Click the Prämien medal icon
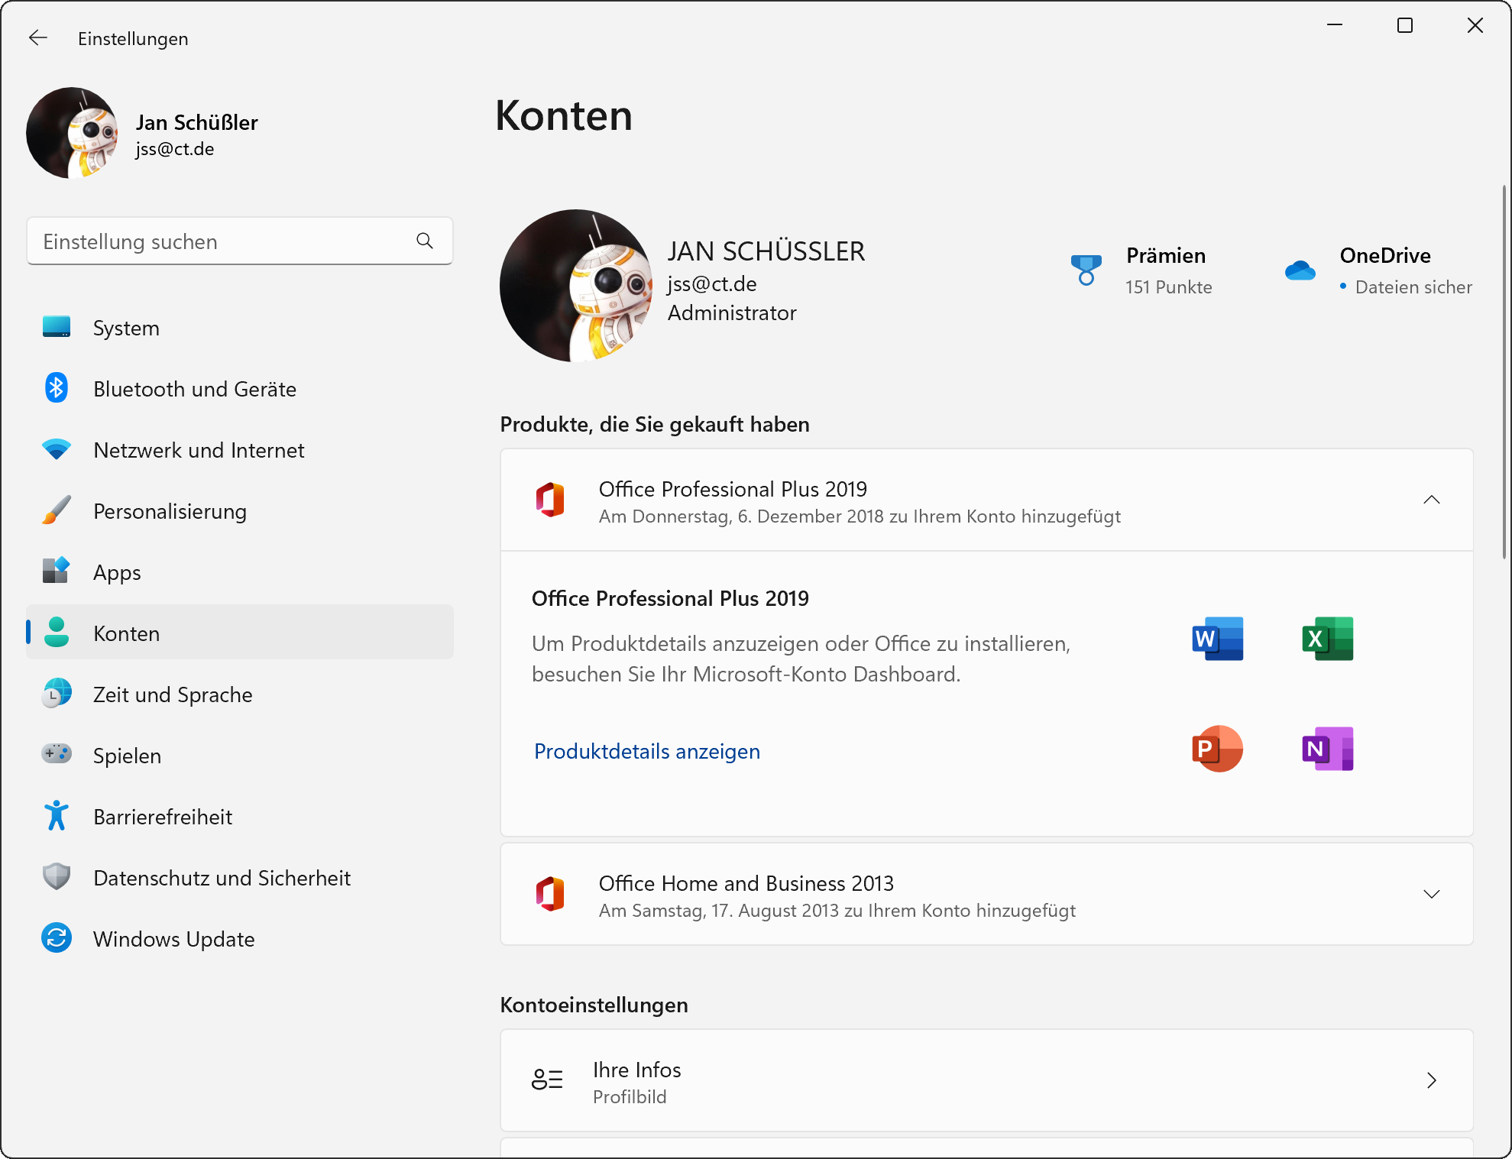1512x1159 pixels. tap(1086, 270)
